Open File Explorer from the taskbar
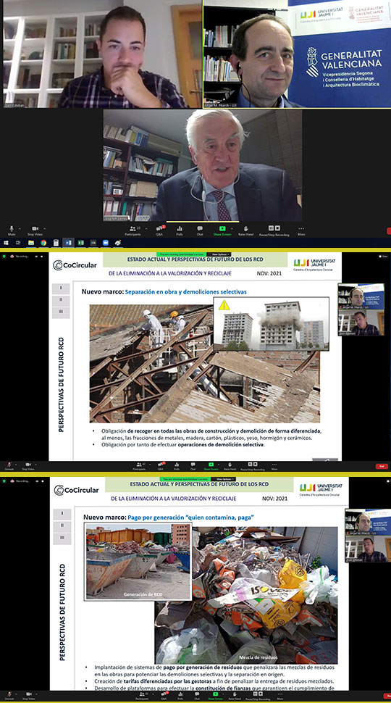The width and height of the screenshot is (391, 703). coord(31,243)
